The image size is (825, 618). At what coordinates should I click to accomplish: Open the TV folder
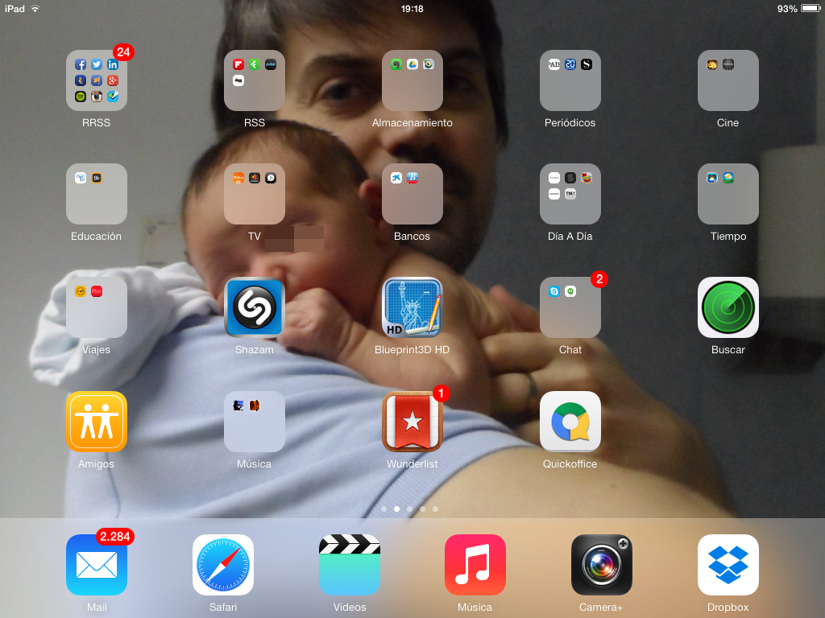point(254,194)
